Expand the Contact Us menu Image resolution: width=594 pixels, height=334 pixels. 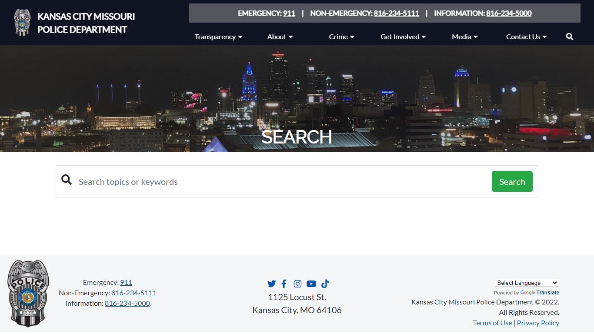(x=527, y=37)
